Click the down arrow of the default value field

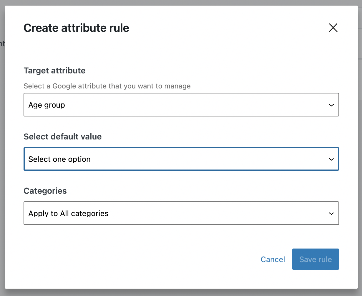pos(331,159)
